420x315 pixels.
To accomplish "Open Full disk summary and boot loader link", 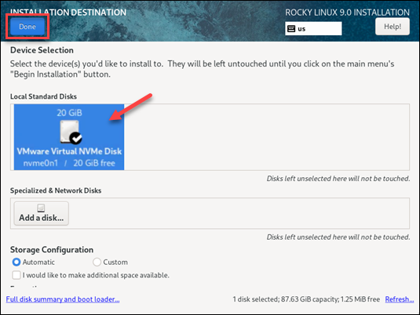I will point(63,299).
